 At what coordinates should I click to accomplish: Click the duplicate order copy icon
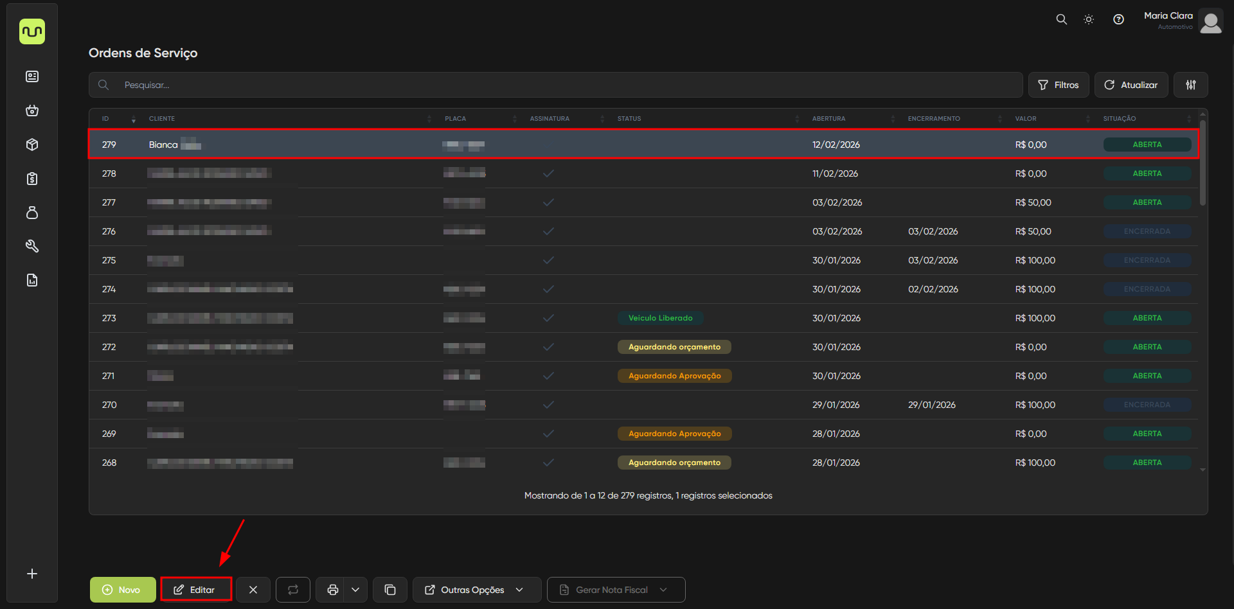tap(390, 590)
